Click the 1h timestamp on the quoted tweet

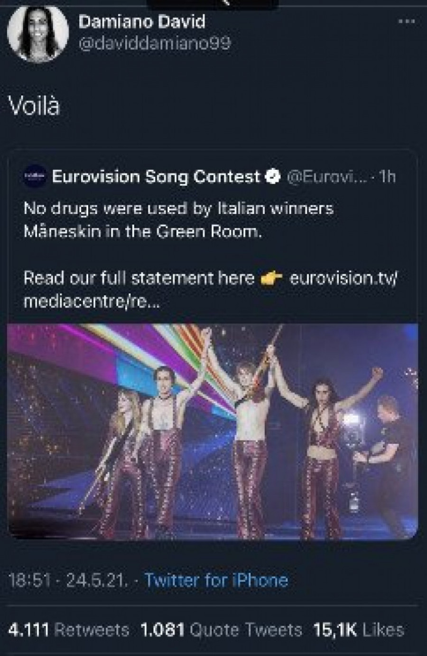[x=387, y=177]
